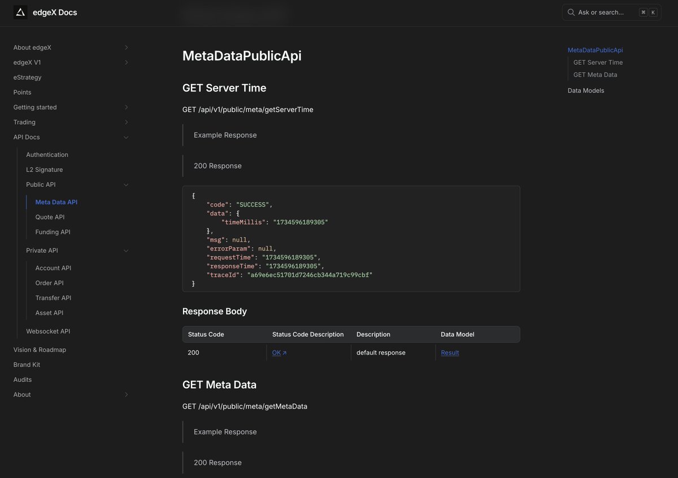This screenshot has height=478, width=678.
Task: Open the L2 Signature page
Action: tap(45, 169)
